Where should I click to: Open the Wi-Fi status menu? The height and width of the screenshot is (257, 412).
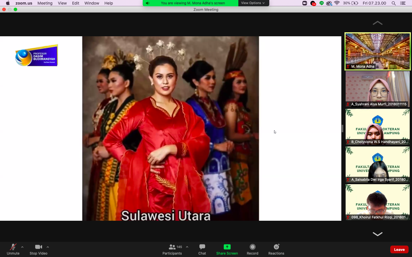point(337,3)
